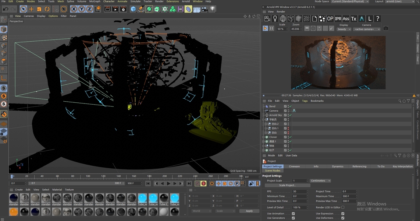The height and width of the screenshot is (221, 420).
Task: Click the Undo arrow in main toolbar
Action: click(x=6, y=9)
